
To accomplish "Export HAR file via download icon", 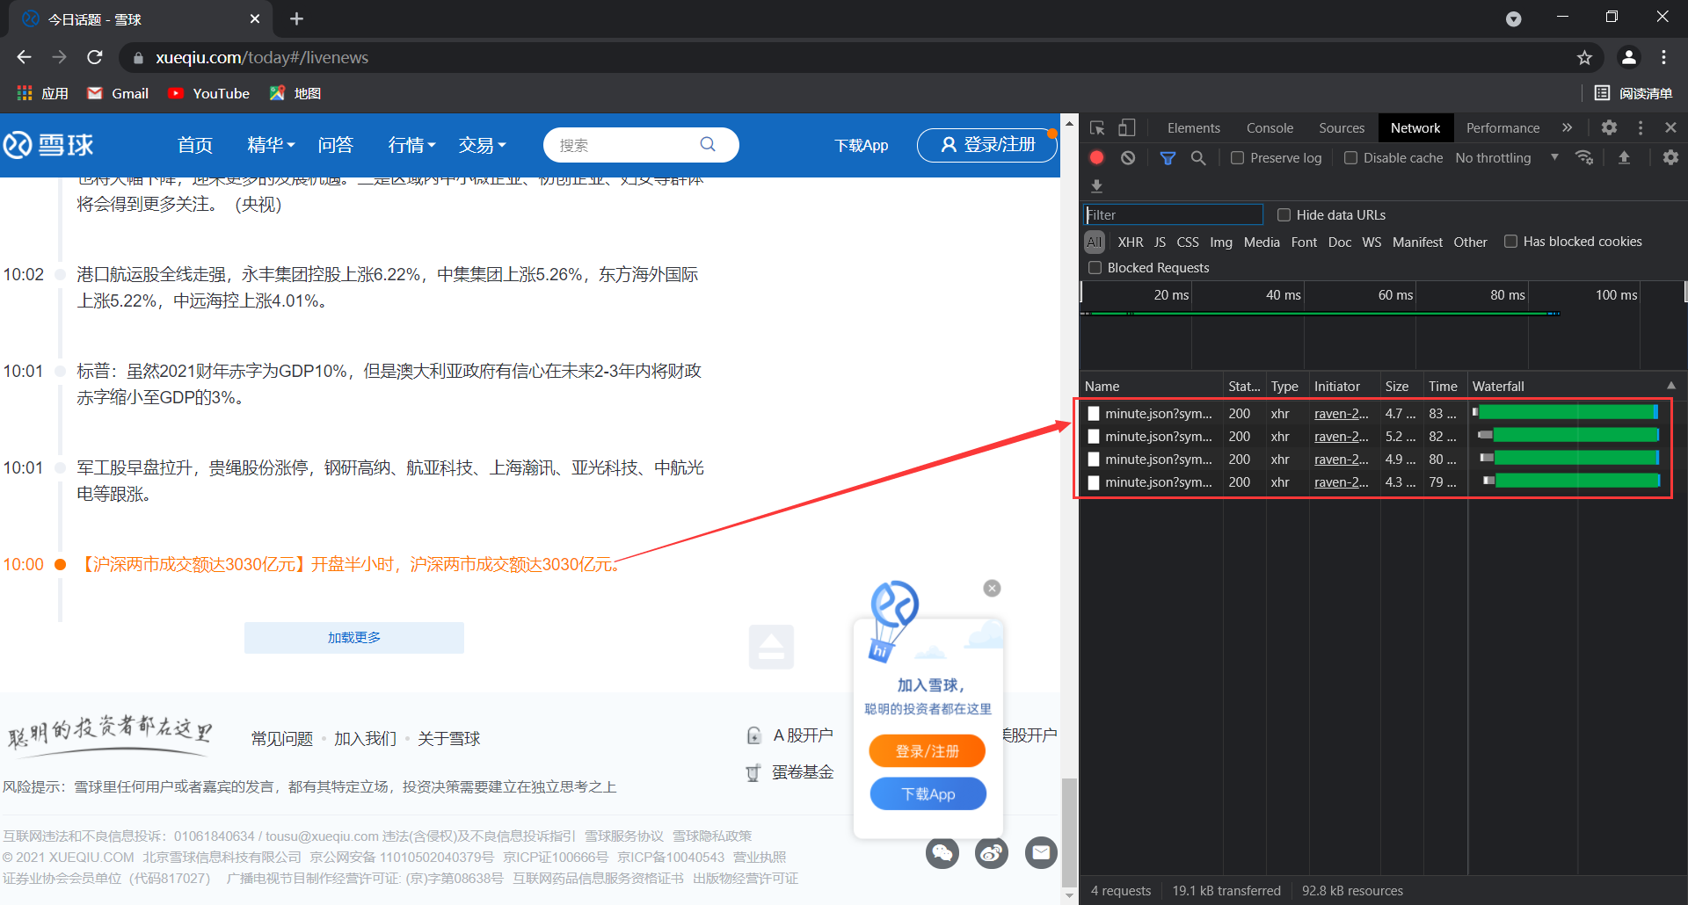I will 1096,185.
